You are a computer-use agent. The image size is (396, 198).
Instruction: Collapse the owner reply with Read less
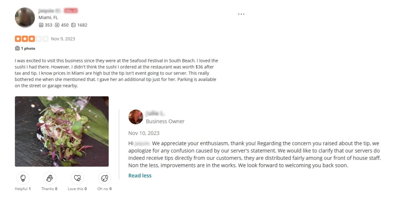pyautogui.click(x=140, y=175)
